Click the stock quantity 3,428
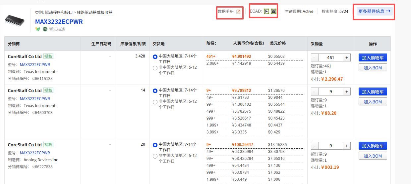Screen dimensions: 411x184 [x=140, y=56]
